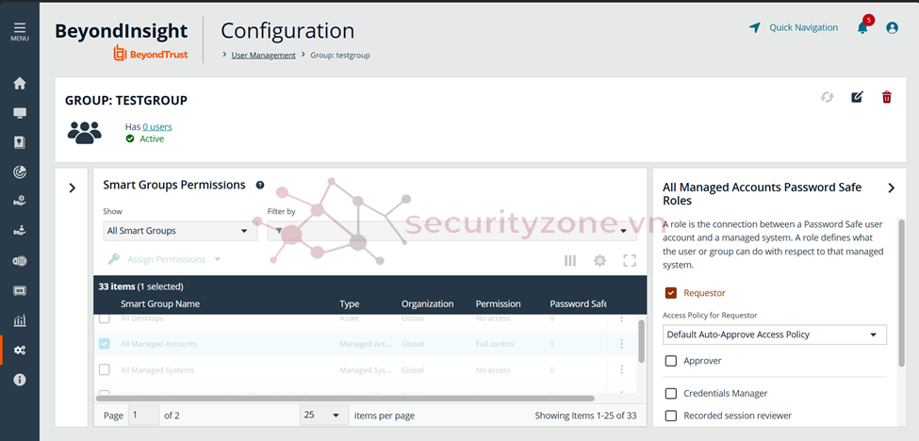Click the edit group pencil icon

(x=857, y=97)
